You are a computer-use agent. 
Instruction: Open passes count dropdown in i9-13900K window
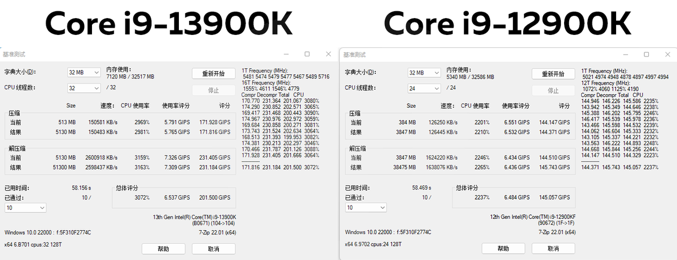[25, 208]
